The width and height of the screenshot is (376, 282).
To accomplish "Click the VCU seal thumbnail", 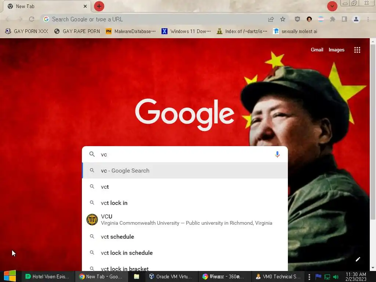I will click(92, 220).
